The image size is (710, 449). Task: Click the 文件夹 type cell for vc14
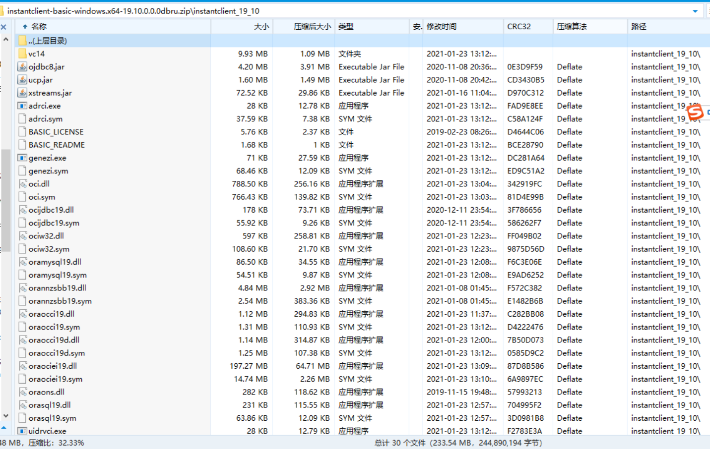point(350,54)
